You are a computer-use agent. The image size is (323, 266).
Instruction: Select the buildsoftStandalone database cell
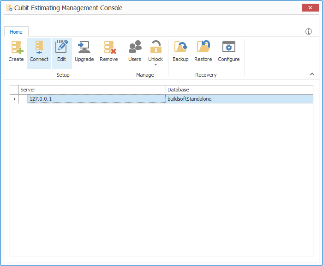pyautogui.click(x=239, y=99)
